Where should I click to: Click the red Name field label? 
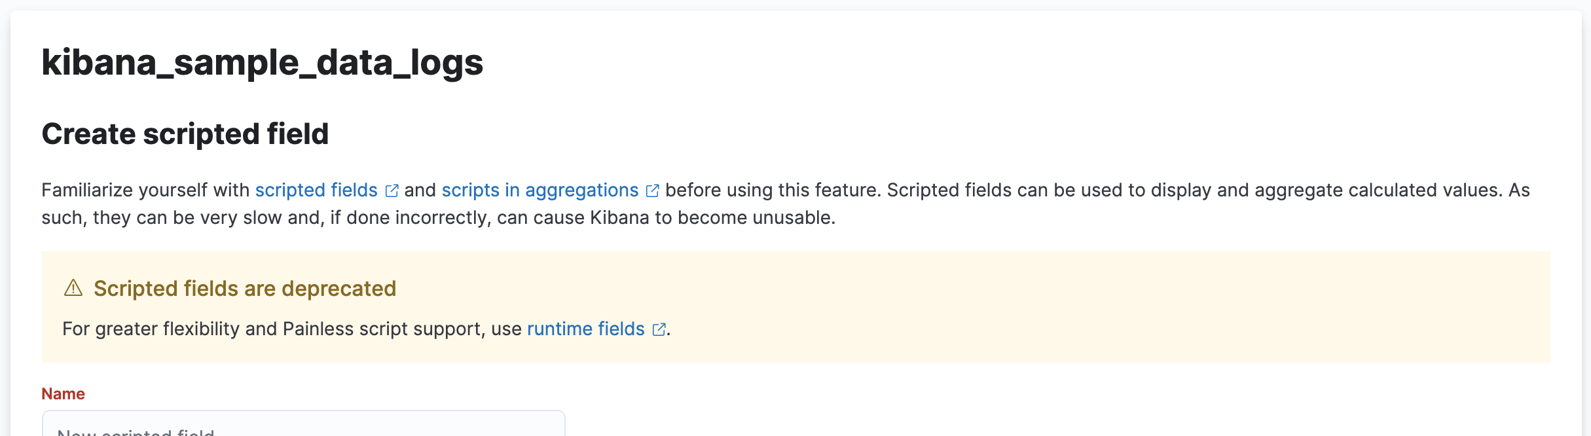tap(63, 393)
